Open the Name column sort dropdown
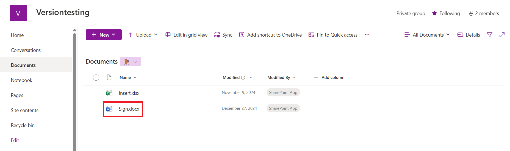510x151 pixels. pyautogui.click(x=135, y=78)
